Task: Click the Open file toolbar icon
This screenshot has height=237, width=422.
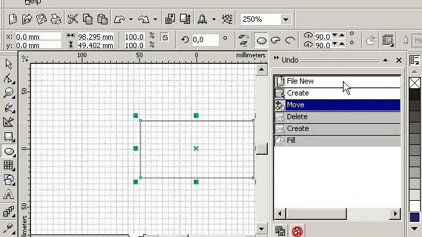Action: pyautogui.click(x=27, y=19)
